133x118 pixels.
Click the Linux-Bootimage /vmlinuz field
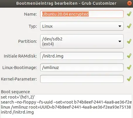pyautogui.click(x=82, y=68)
